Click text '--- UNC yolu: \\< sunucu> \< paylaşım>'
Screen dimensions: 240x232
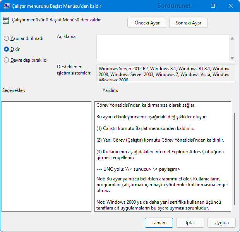[138, 169]
